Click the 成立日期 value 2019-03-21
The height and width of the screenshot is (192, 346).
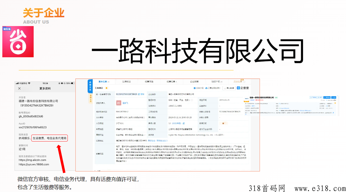(x=224, y=100)
